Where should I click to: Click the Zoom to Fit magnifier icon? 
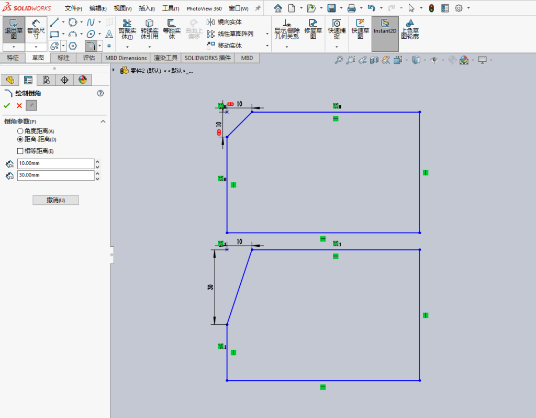click(339, 60)
